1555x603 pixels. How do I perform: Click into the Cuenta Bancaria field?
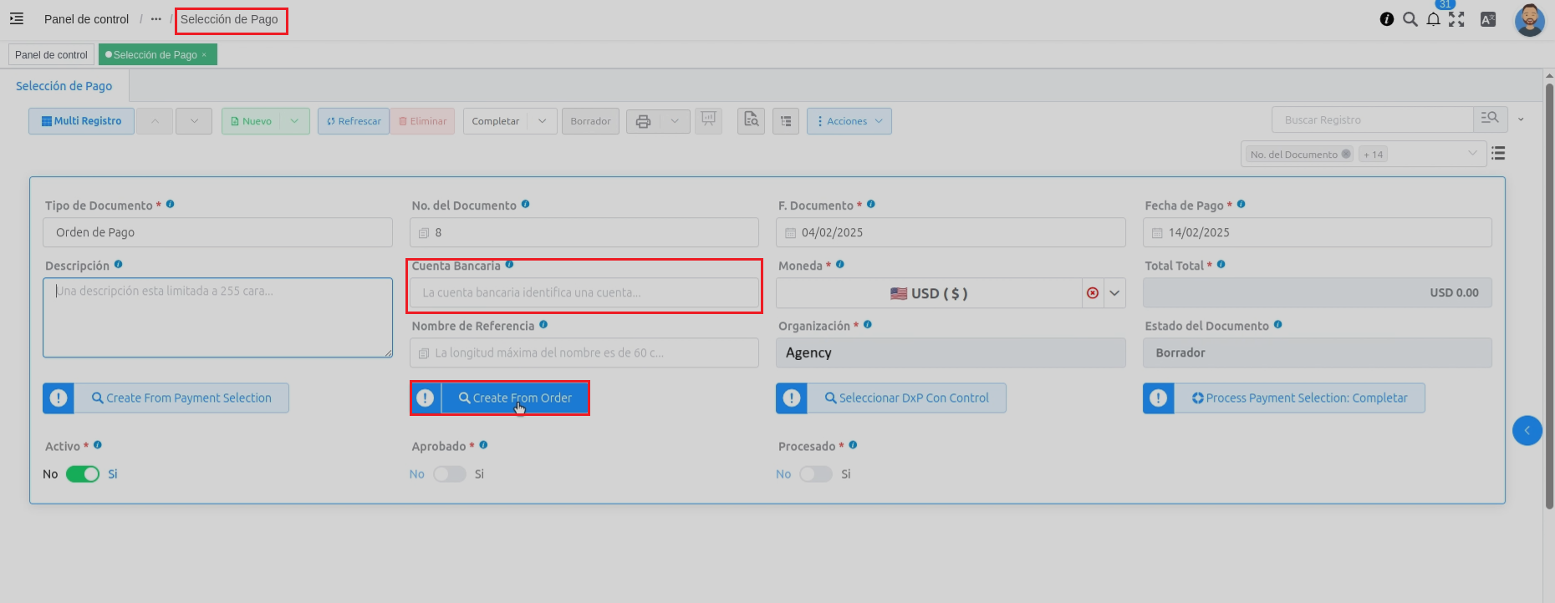(x=584, y=293)
